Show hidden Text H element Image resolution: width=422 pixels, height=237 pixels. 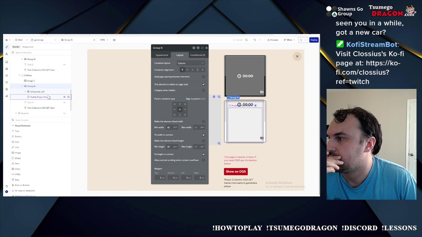[64, 102]
